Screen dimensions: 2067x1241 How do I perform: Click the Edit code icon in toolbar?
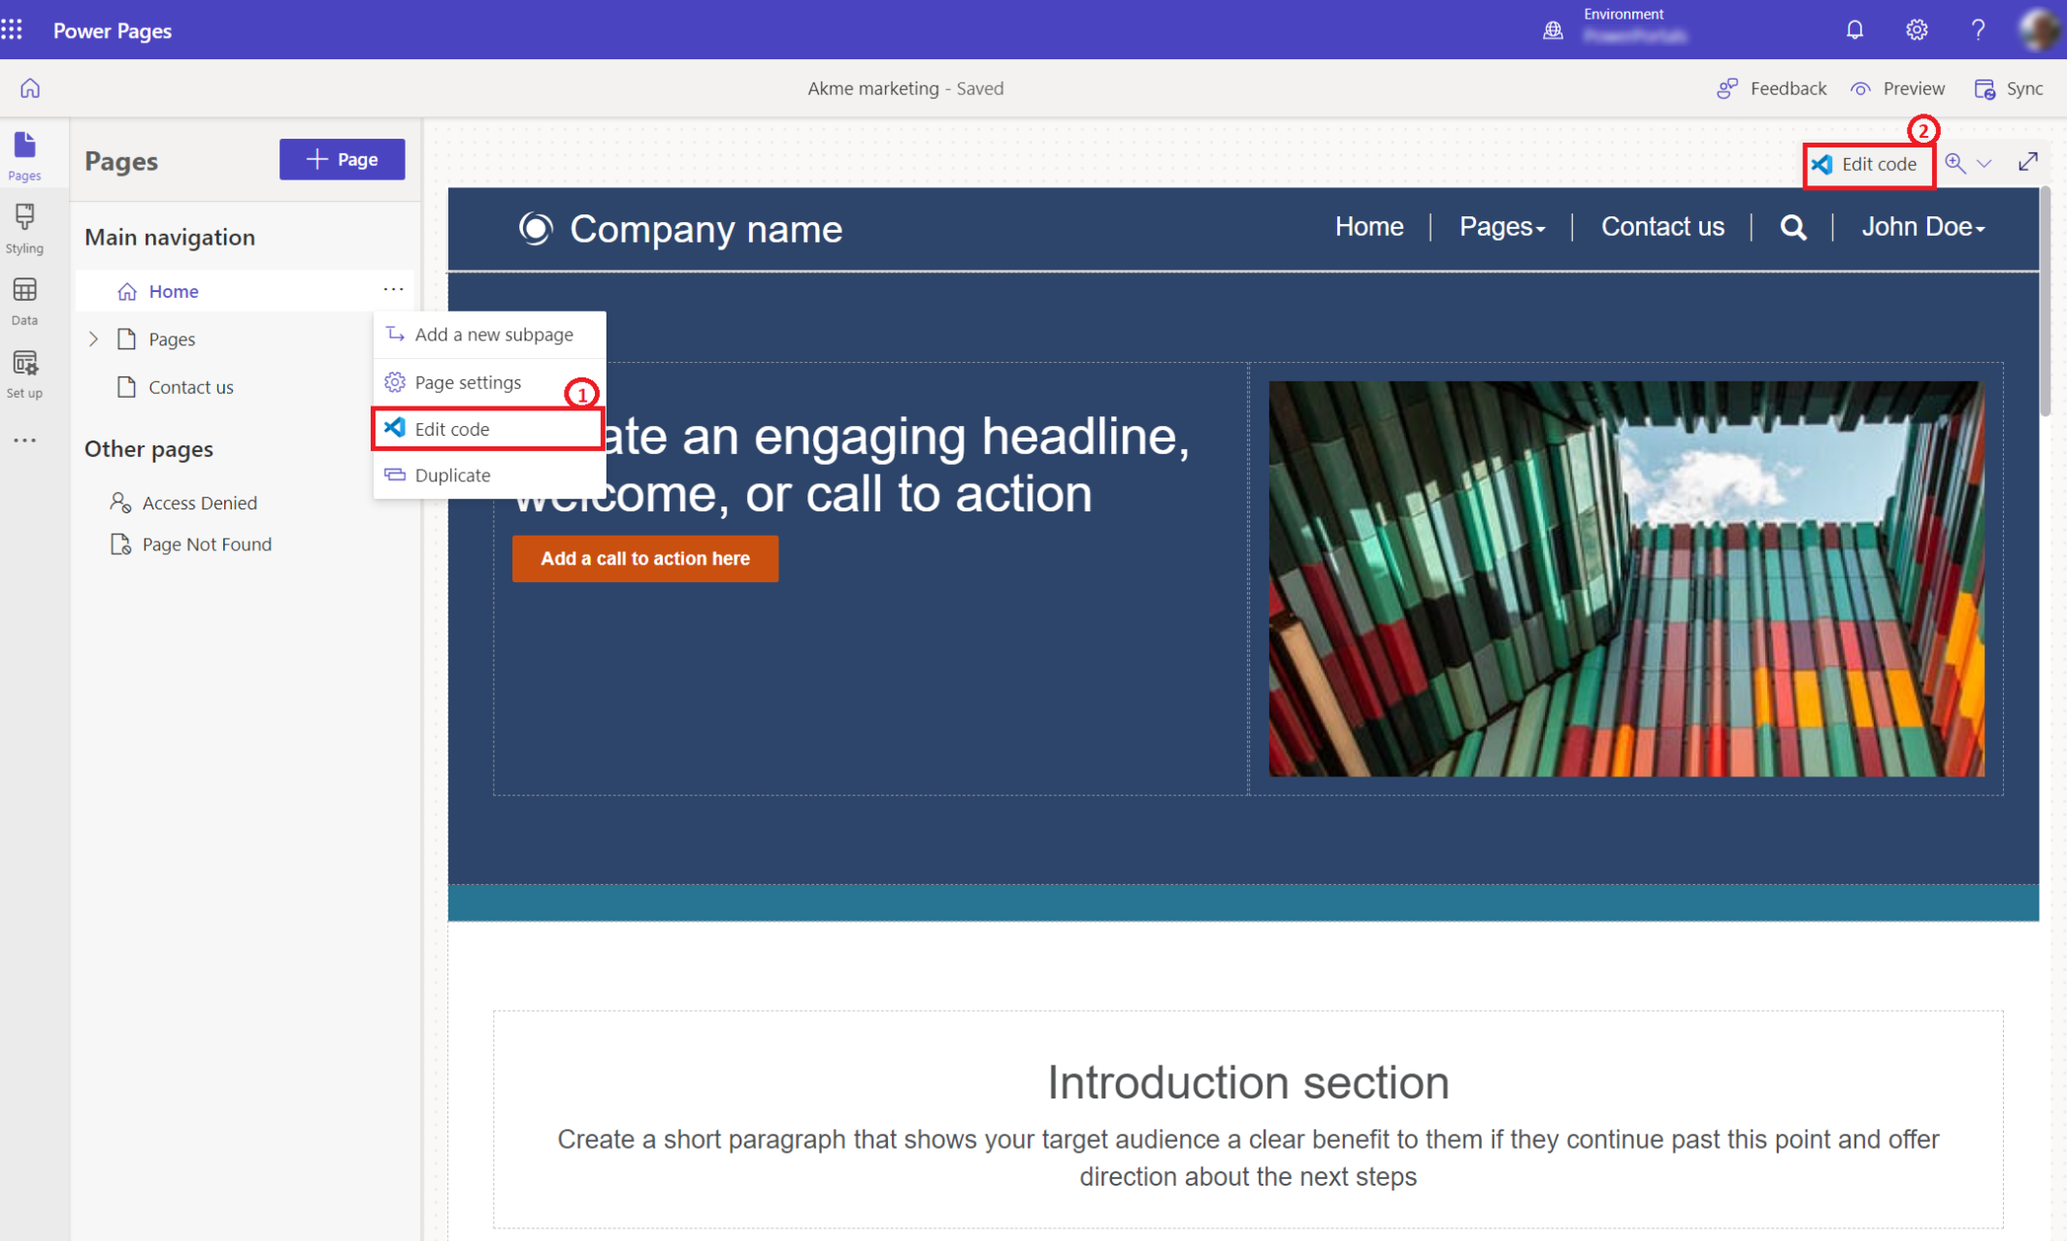1866,162
